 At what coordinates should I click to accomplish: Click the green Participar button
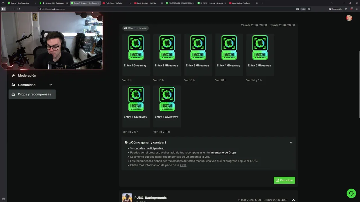point(284,180)
